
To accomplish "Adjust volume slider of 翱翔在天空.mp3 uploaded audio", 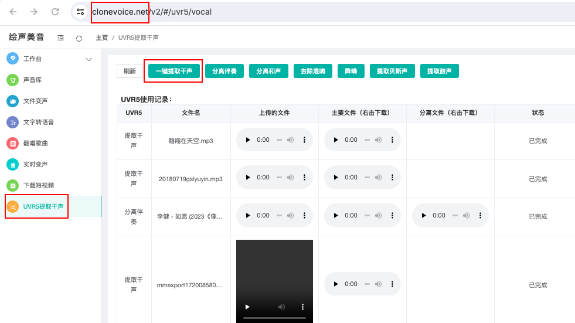I will 280,140.
